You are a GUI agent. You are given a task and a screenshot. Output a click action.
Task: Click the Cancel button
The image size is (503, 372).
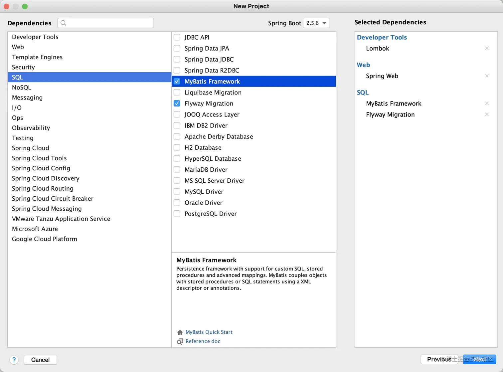[40, 360]
